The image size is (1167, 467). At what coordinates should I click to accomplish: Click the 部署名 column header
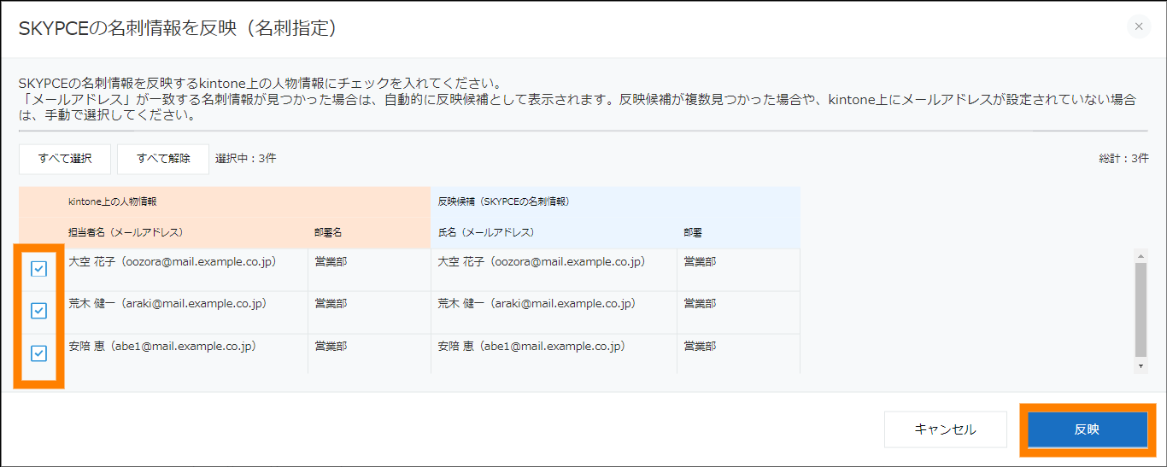[x=328, y=232]
